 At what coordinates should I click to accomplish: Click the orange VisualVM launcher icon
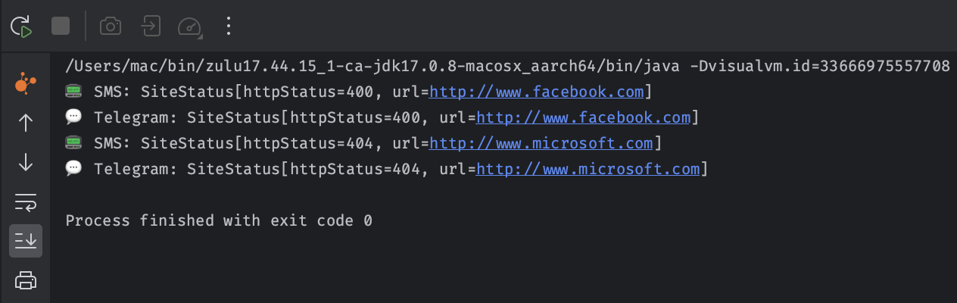[25, 84]
